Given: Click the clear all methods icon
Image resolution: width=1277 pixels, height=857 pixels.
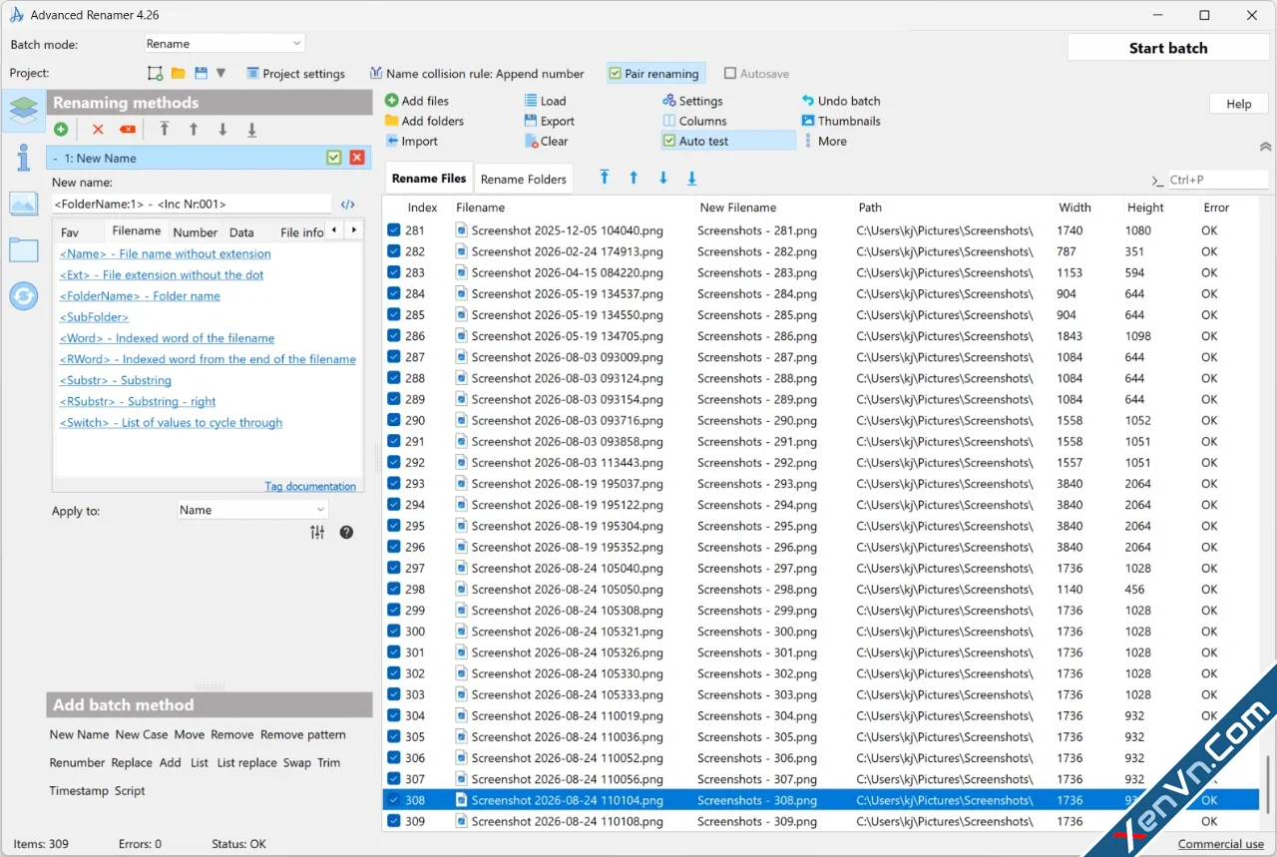Looking at the screenshot, I should pos(128,130).
